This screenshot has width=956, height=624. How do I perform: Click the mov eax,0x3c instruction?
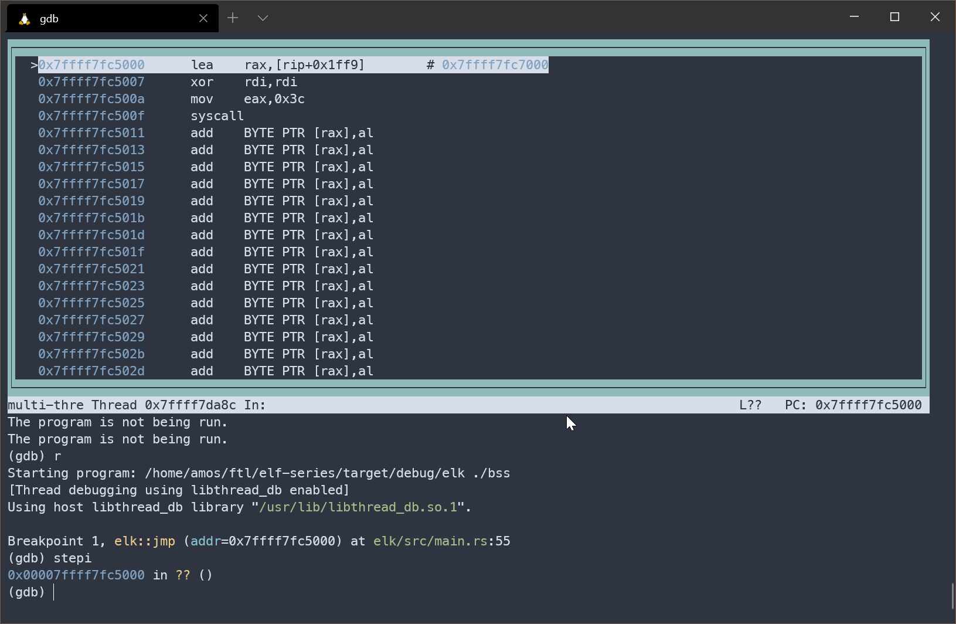[247, 99]
